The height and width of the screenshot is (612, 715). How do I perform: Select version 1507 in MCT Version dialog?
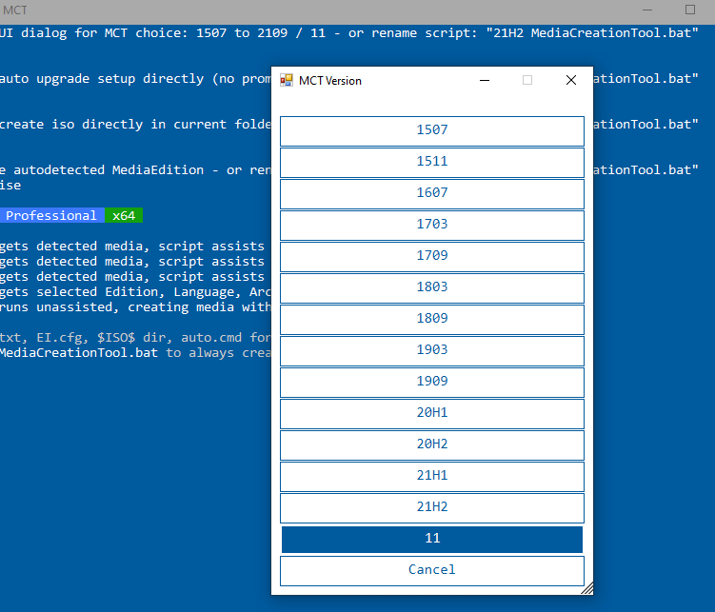pyautogui.click(x=432, y=130)
